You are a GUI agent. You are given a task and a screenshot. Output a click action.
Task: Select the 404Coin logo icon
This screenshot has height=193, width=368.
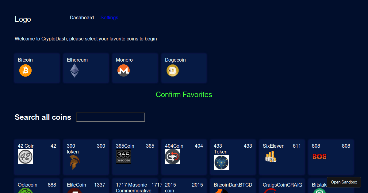173,157
